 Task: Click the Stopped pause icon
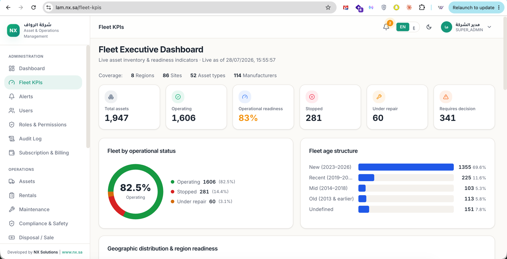point(312,97)
